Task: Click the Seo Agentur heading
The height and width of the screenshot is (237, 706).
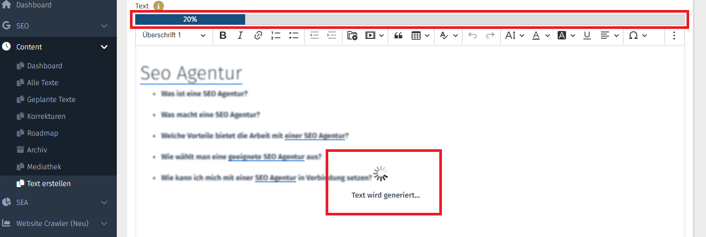Action: 191,73
